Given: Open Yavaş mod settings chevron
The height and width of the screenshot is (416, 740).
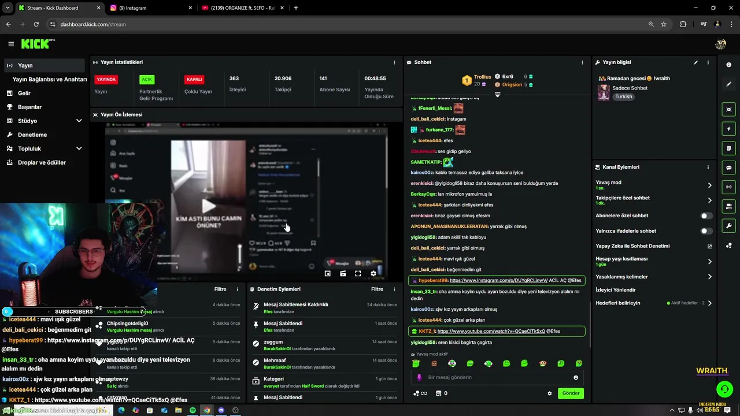Looking at the screenshot, I should [710, 185].
